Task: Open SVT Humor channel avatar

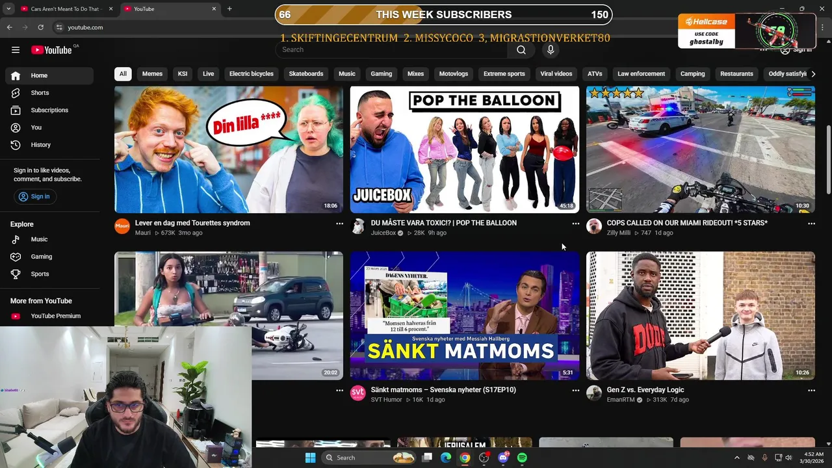Action: 358,393
